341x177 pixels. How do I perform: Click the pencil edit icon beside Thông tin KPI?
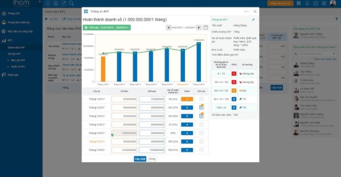pyautogui.click(x=253, y=19)
